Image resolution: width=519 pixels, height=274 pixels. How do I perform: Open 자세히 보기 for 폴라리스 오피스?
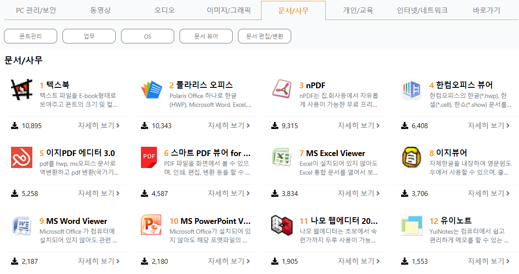(229, 125)
